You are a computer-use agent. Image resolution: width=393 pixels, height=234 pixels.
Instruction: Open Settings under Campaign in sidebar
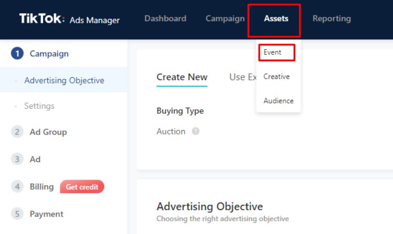[39, 106]
